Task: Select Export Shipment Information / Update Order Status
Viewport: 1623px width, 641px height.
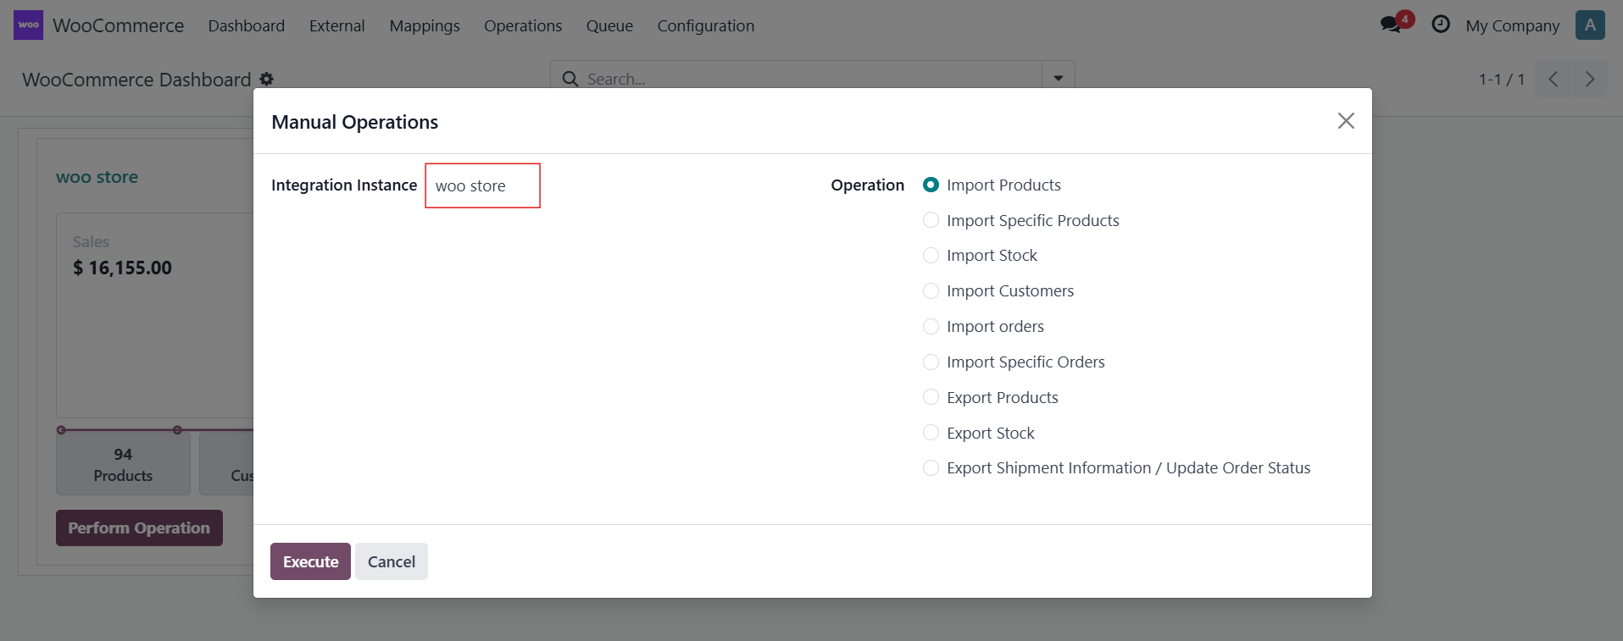Action: [931, 468]
